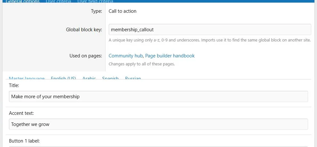
Task: Select the English (US) language tab
Action: tap(63, 78)
